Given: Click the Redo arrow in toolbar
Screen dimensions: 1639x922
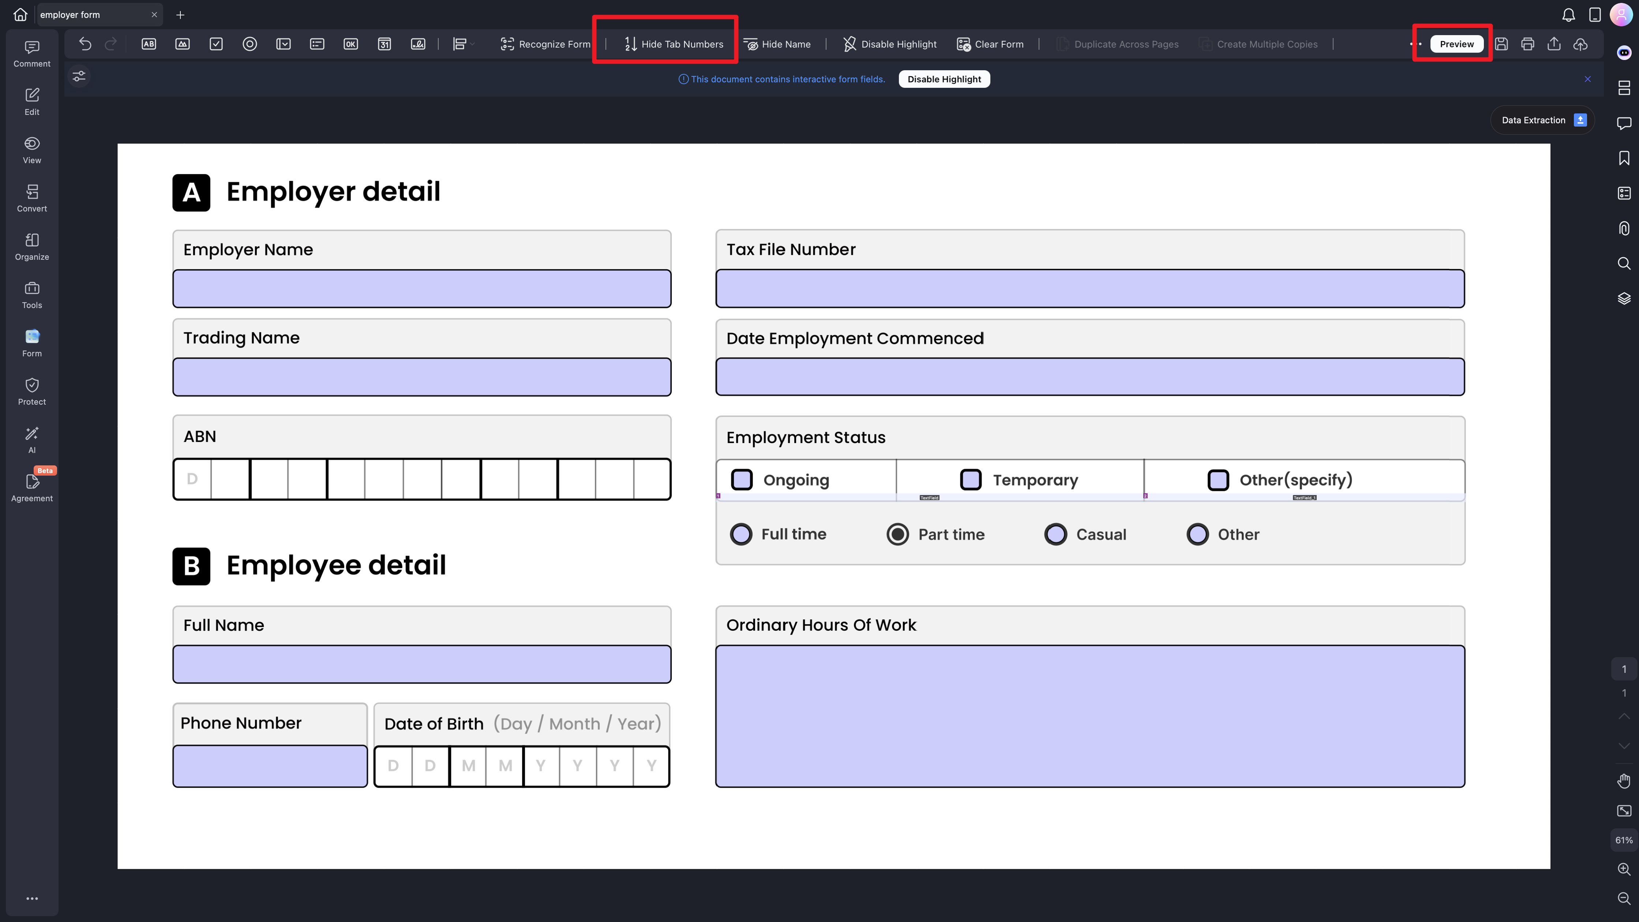Looking at the screenshot, I should pos(111,44).
